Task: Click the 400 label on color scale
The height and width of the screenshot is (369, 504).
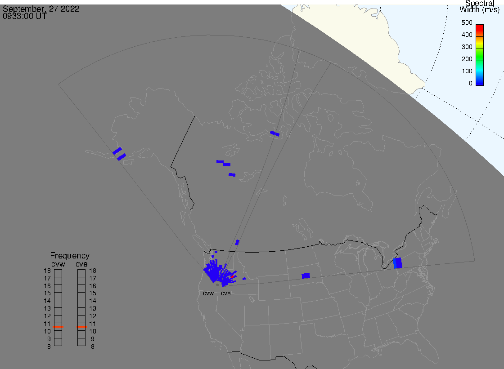Action: point(467,35)
